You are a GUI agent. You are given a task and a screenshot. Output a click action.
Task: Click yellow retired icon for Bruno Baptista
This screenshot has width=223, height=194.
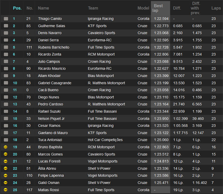pos(5,147)
